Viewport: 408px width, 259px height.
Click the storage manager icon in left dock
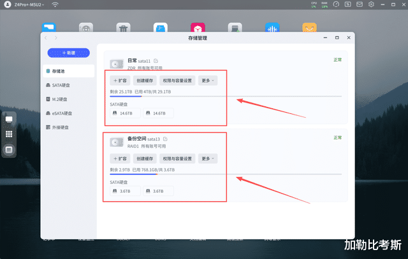(9, 150)
